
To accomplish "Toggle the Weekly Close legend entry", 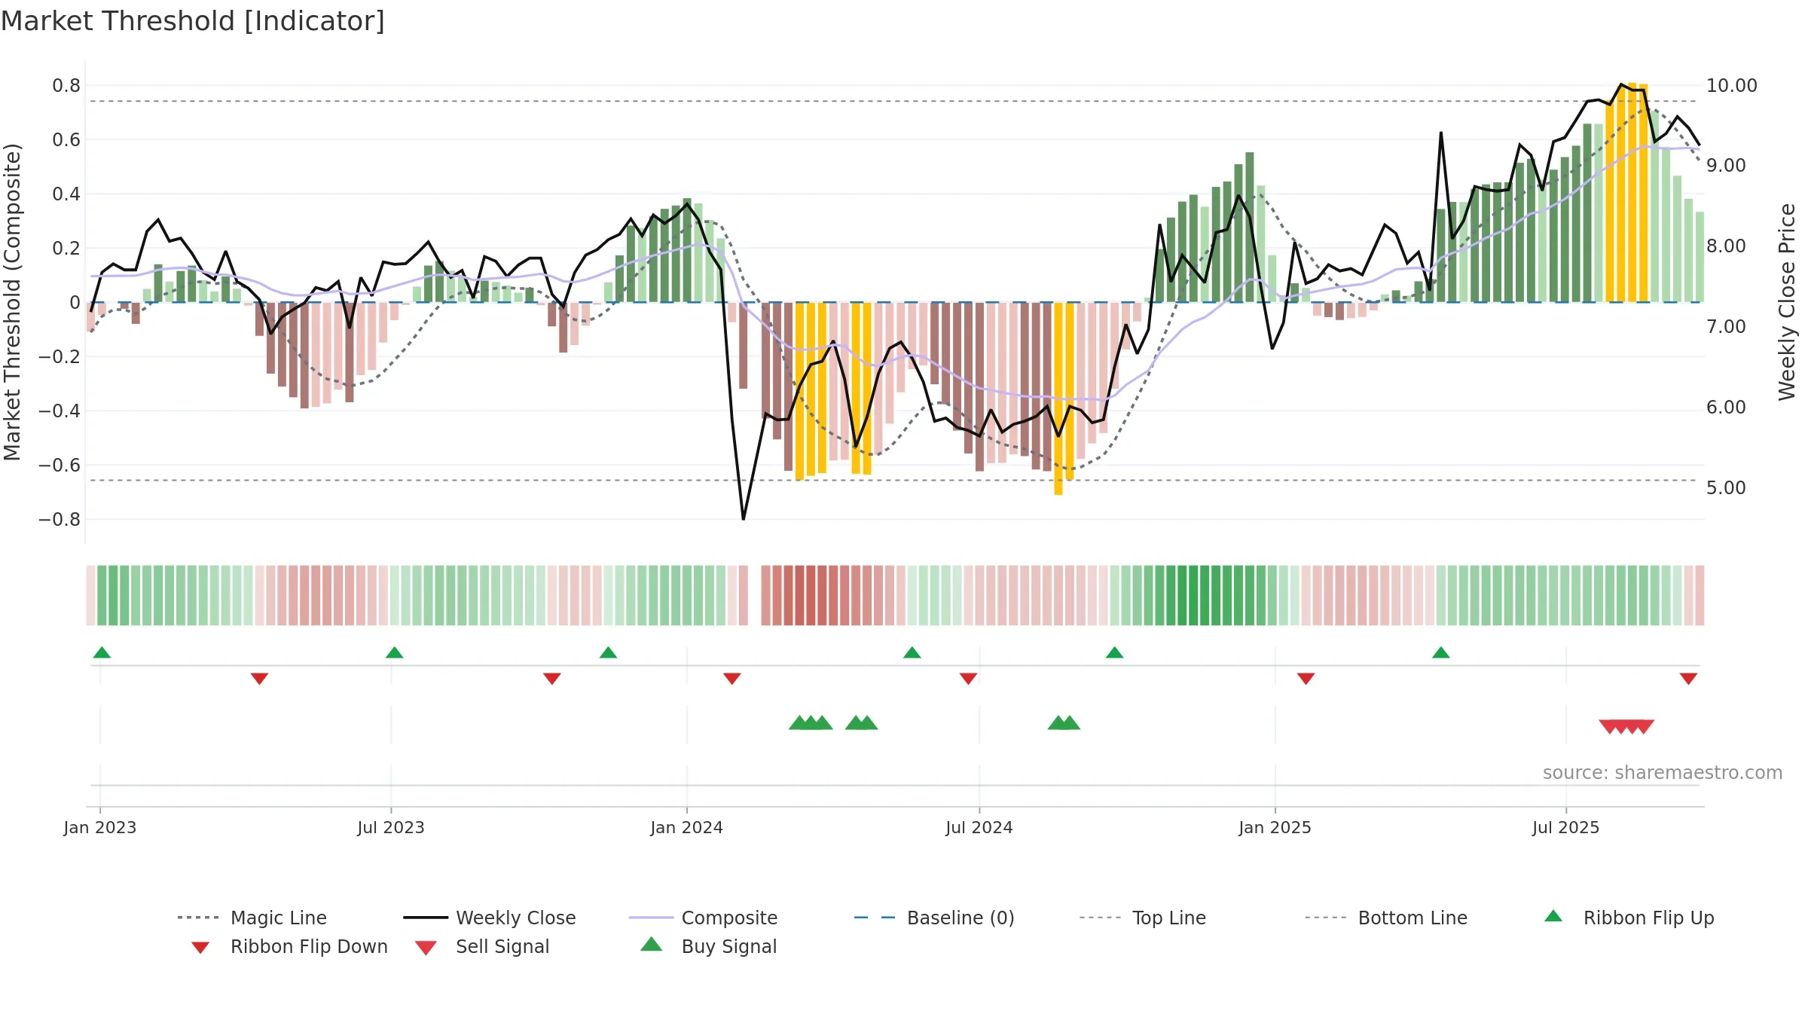I will coord(490,918).
